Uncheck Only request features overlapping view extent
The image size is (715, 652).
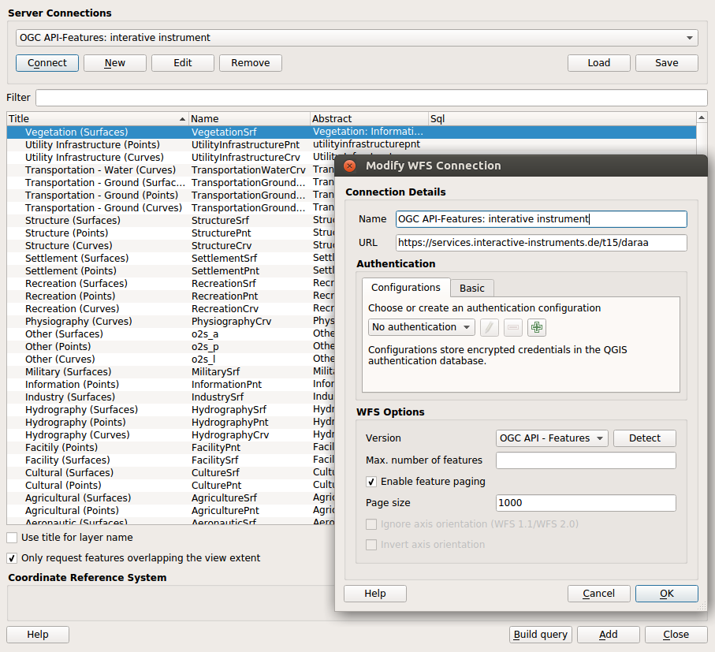tap(13, 558)
